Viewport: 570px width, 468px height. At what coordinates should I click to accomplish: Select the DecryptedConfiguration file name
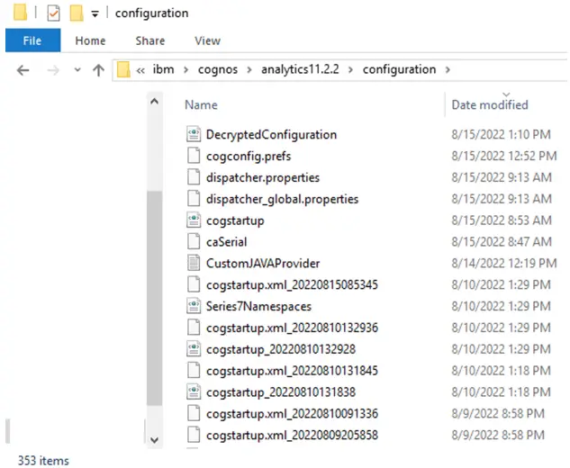[271, 134]
